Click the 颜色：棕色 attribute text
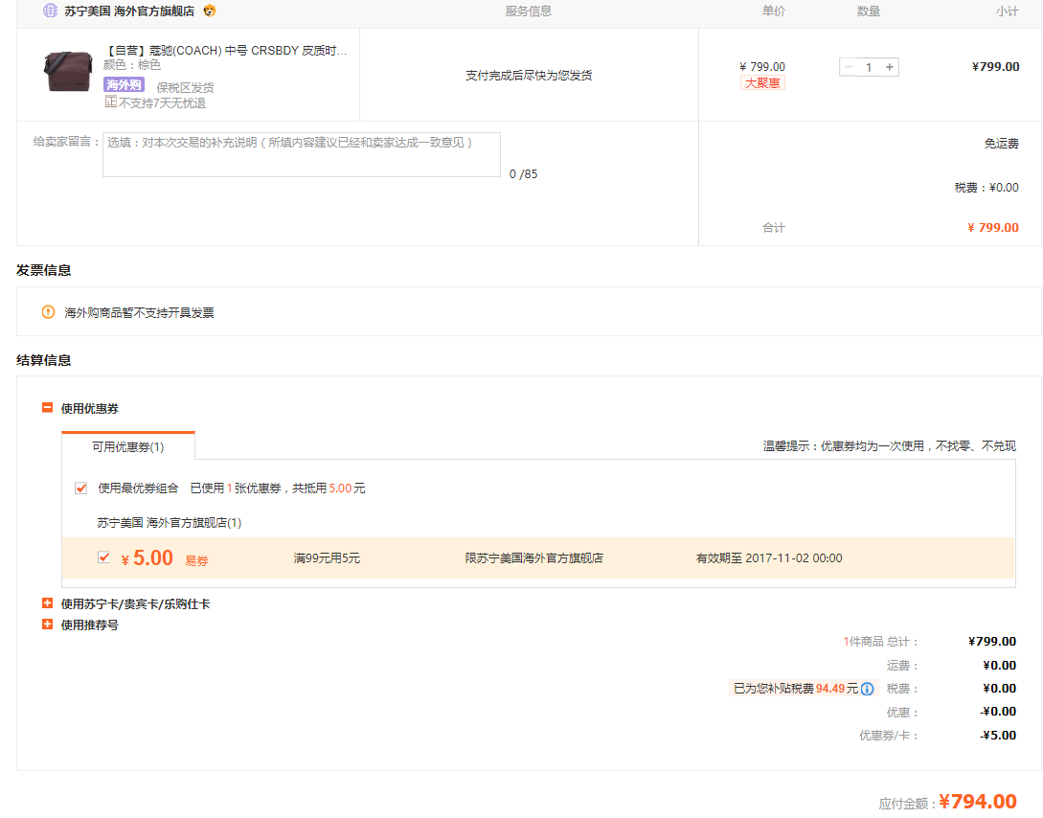 (x=132, y=64)
